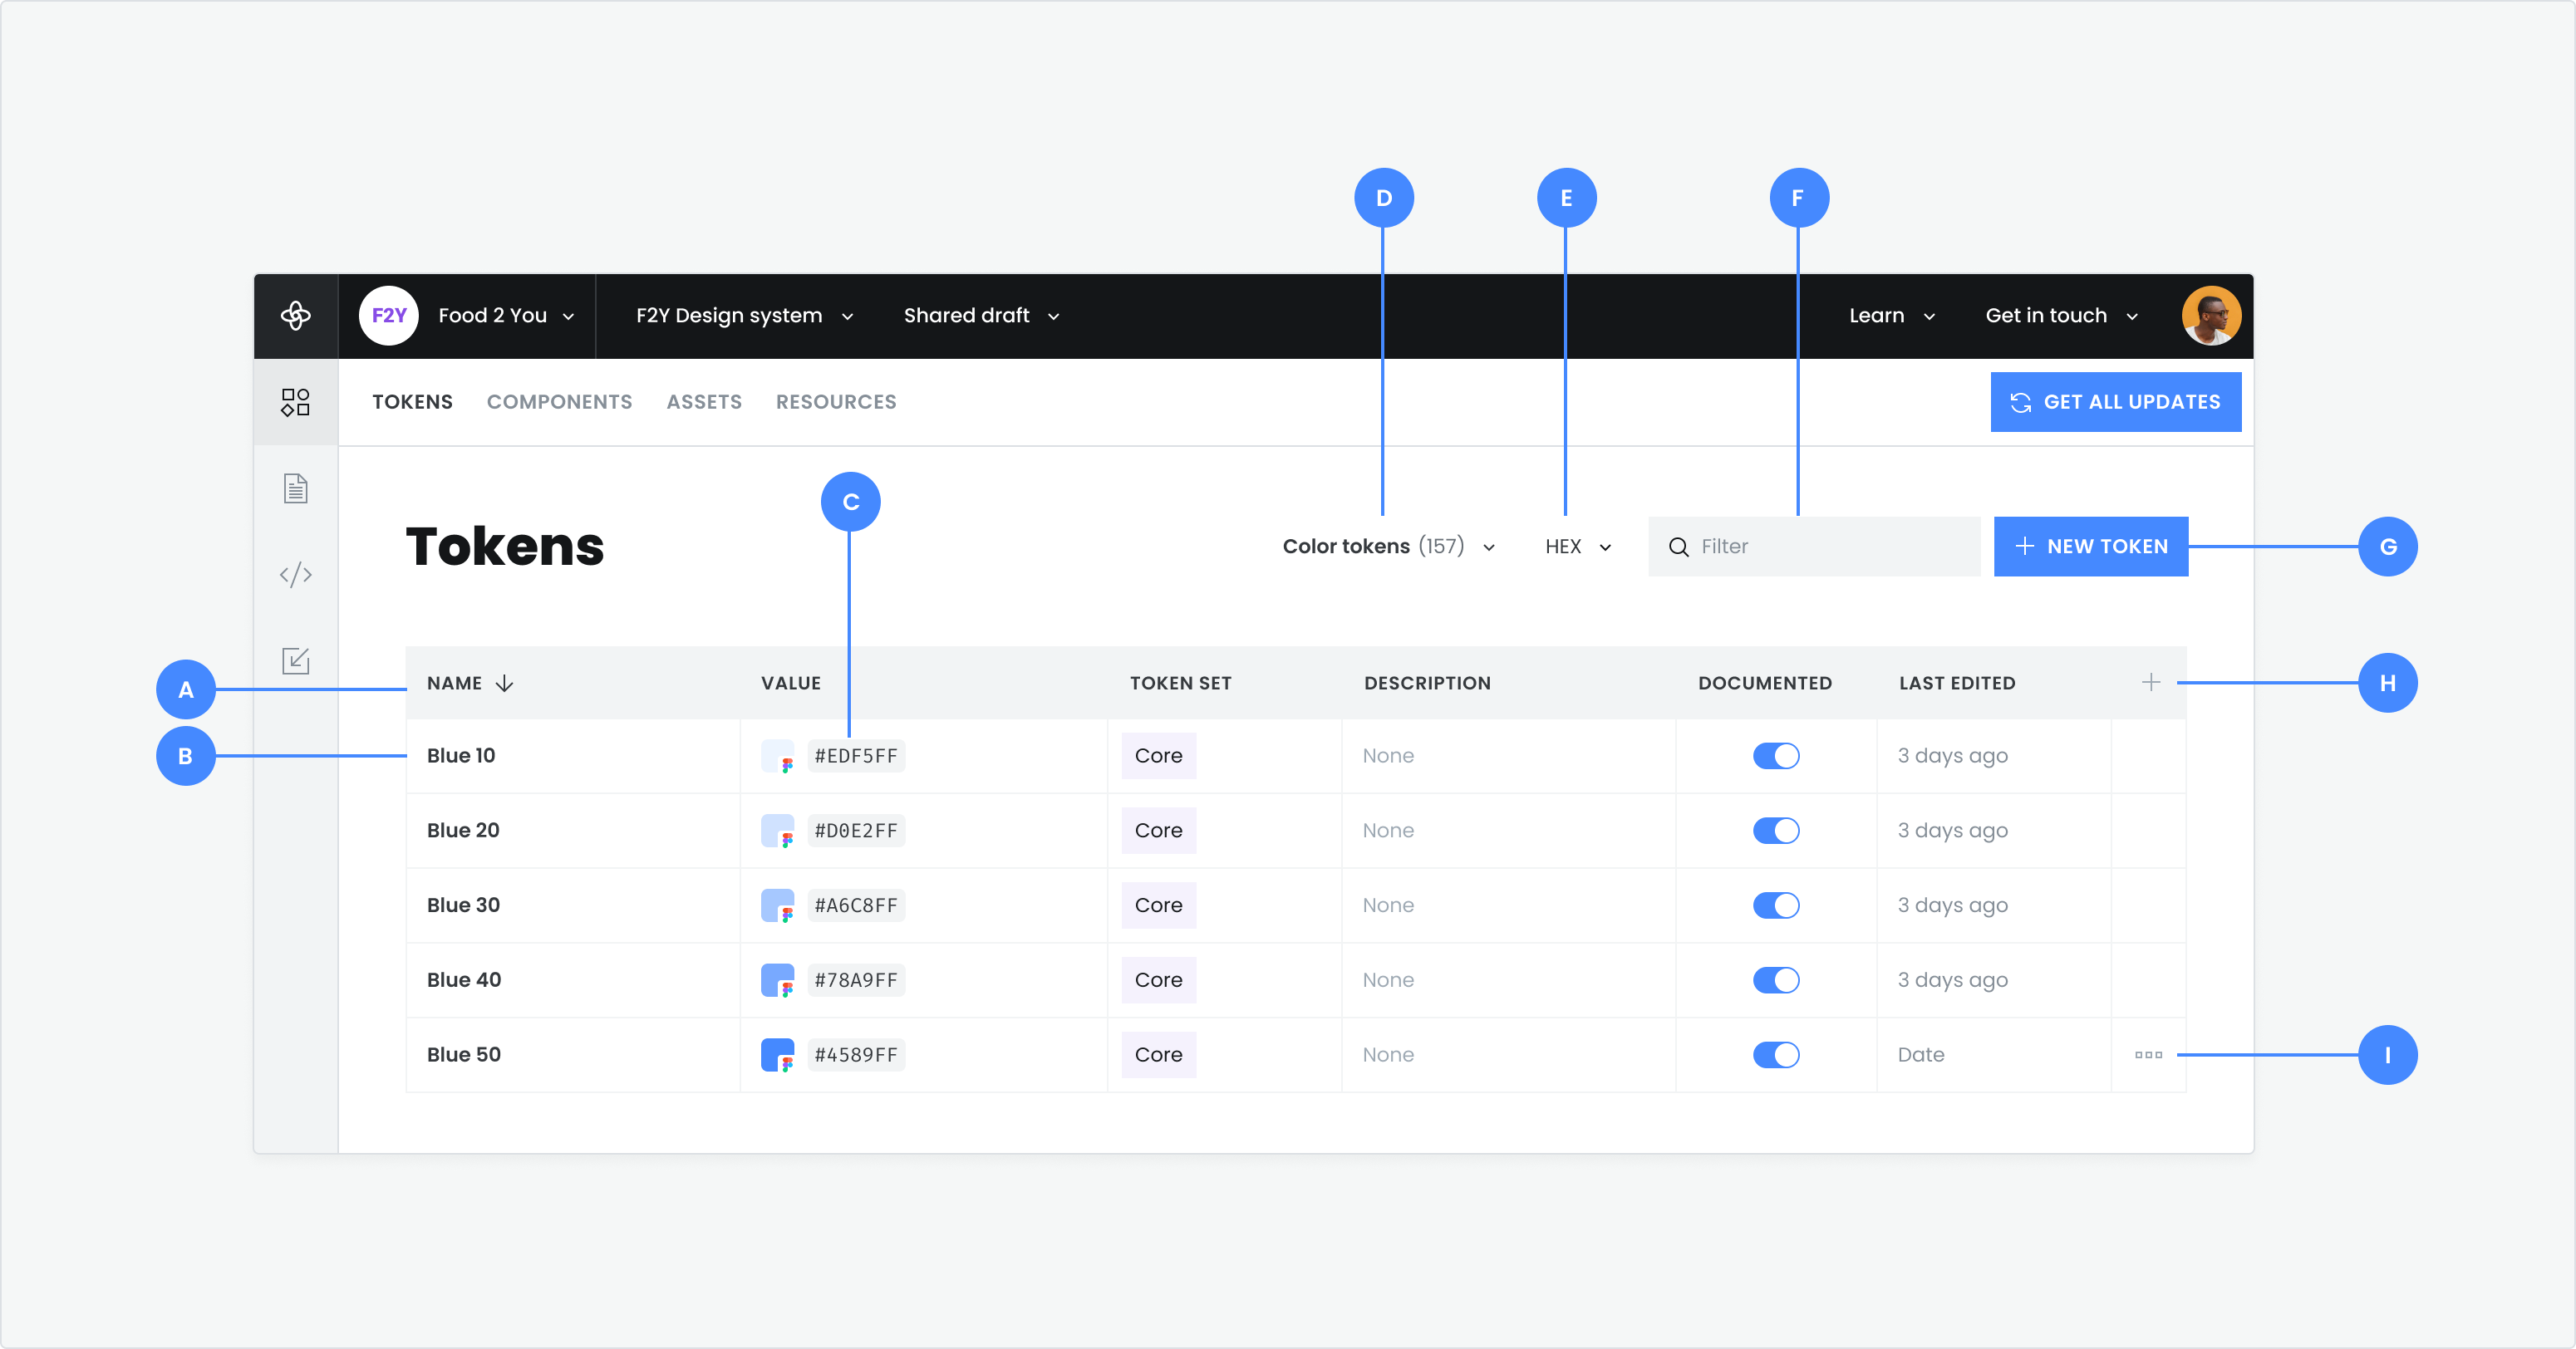Switch to the ASSETS tab
2576x1349 pixels.
tap(704, 402)
